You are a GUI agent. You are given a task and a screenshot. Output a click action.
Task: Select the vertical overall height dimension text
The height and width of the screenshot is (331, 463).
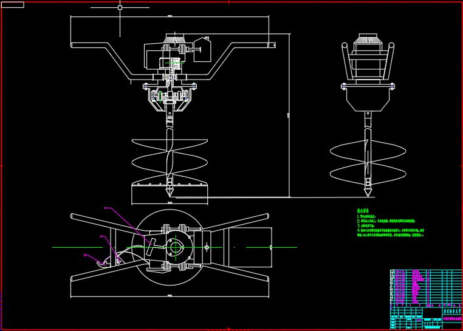click(x=289, y=116)
